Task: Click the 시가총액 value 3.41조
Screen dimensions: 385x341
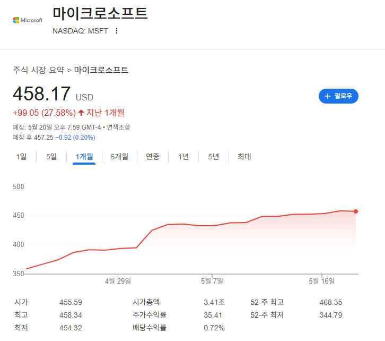Action: tap(214, 302)
